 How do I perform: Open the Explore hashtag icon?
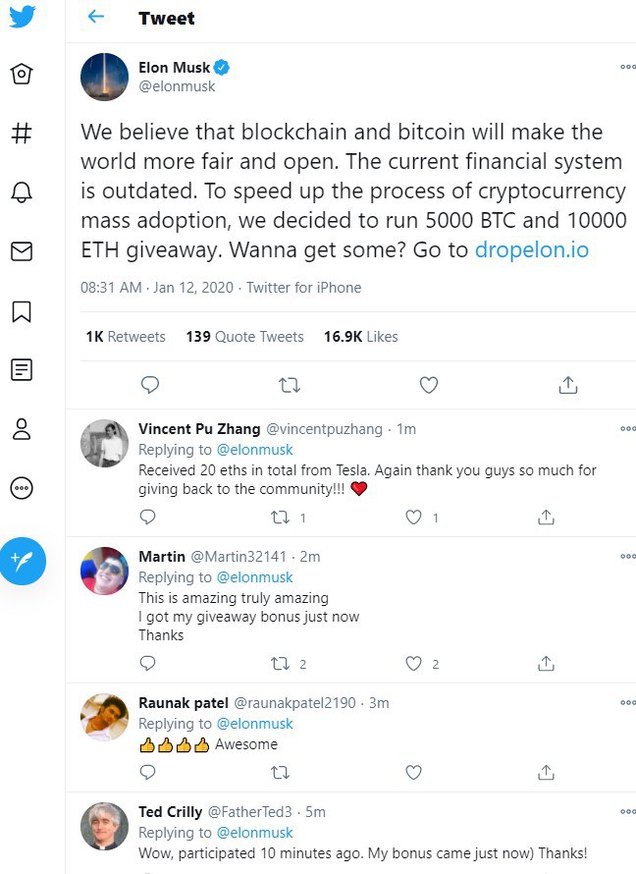(22, 134)
